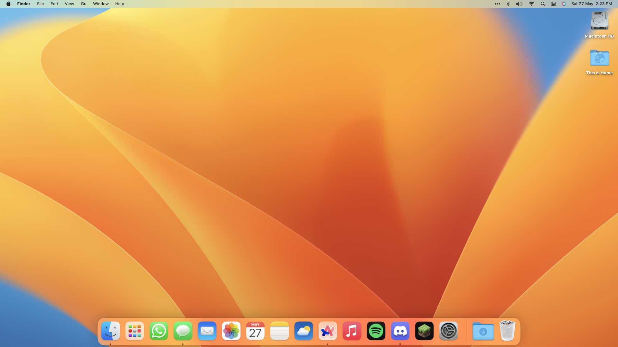The width and height of the screenshot is (618, 347).
Task: Open the Wi-Fi status menu
Action: click(x=531, y=4)
